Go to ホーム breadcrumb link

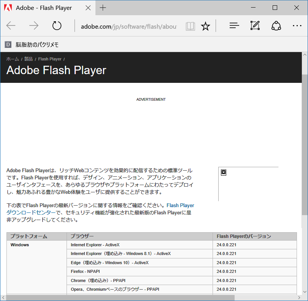[x=13, y=59]
